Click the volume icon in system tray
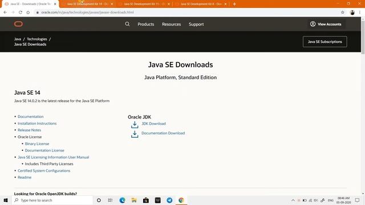The height and width of the screenshot is (205, 365). pyautogui.click(x=316, y=200)
